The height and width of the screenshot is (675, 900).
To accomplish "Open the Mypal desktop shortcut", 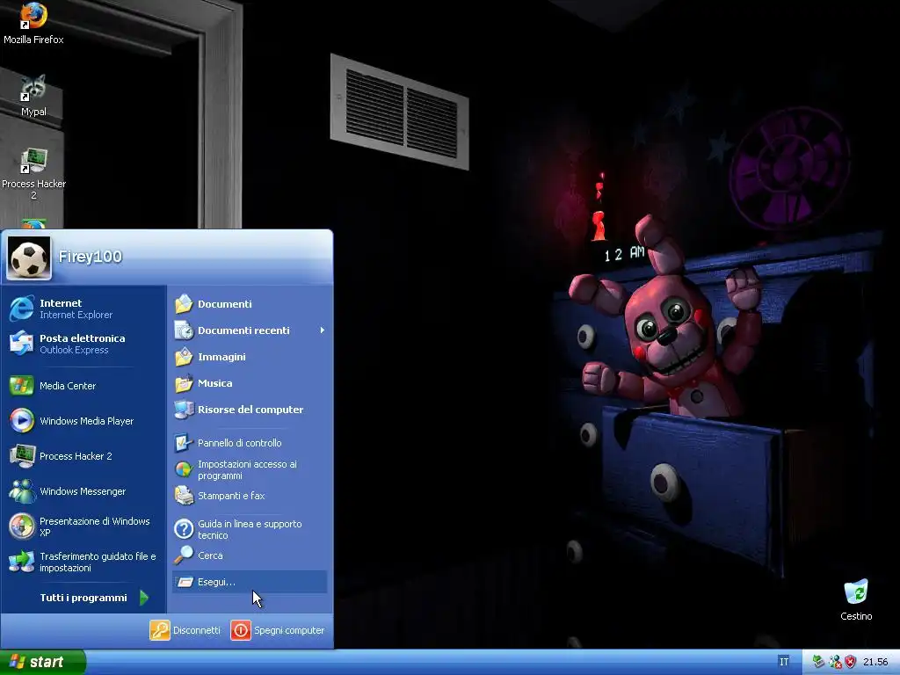I will pyautogui.click(x=33, y=95).
